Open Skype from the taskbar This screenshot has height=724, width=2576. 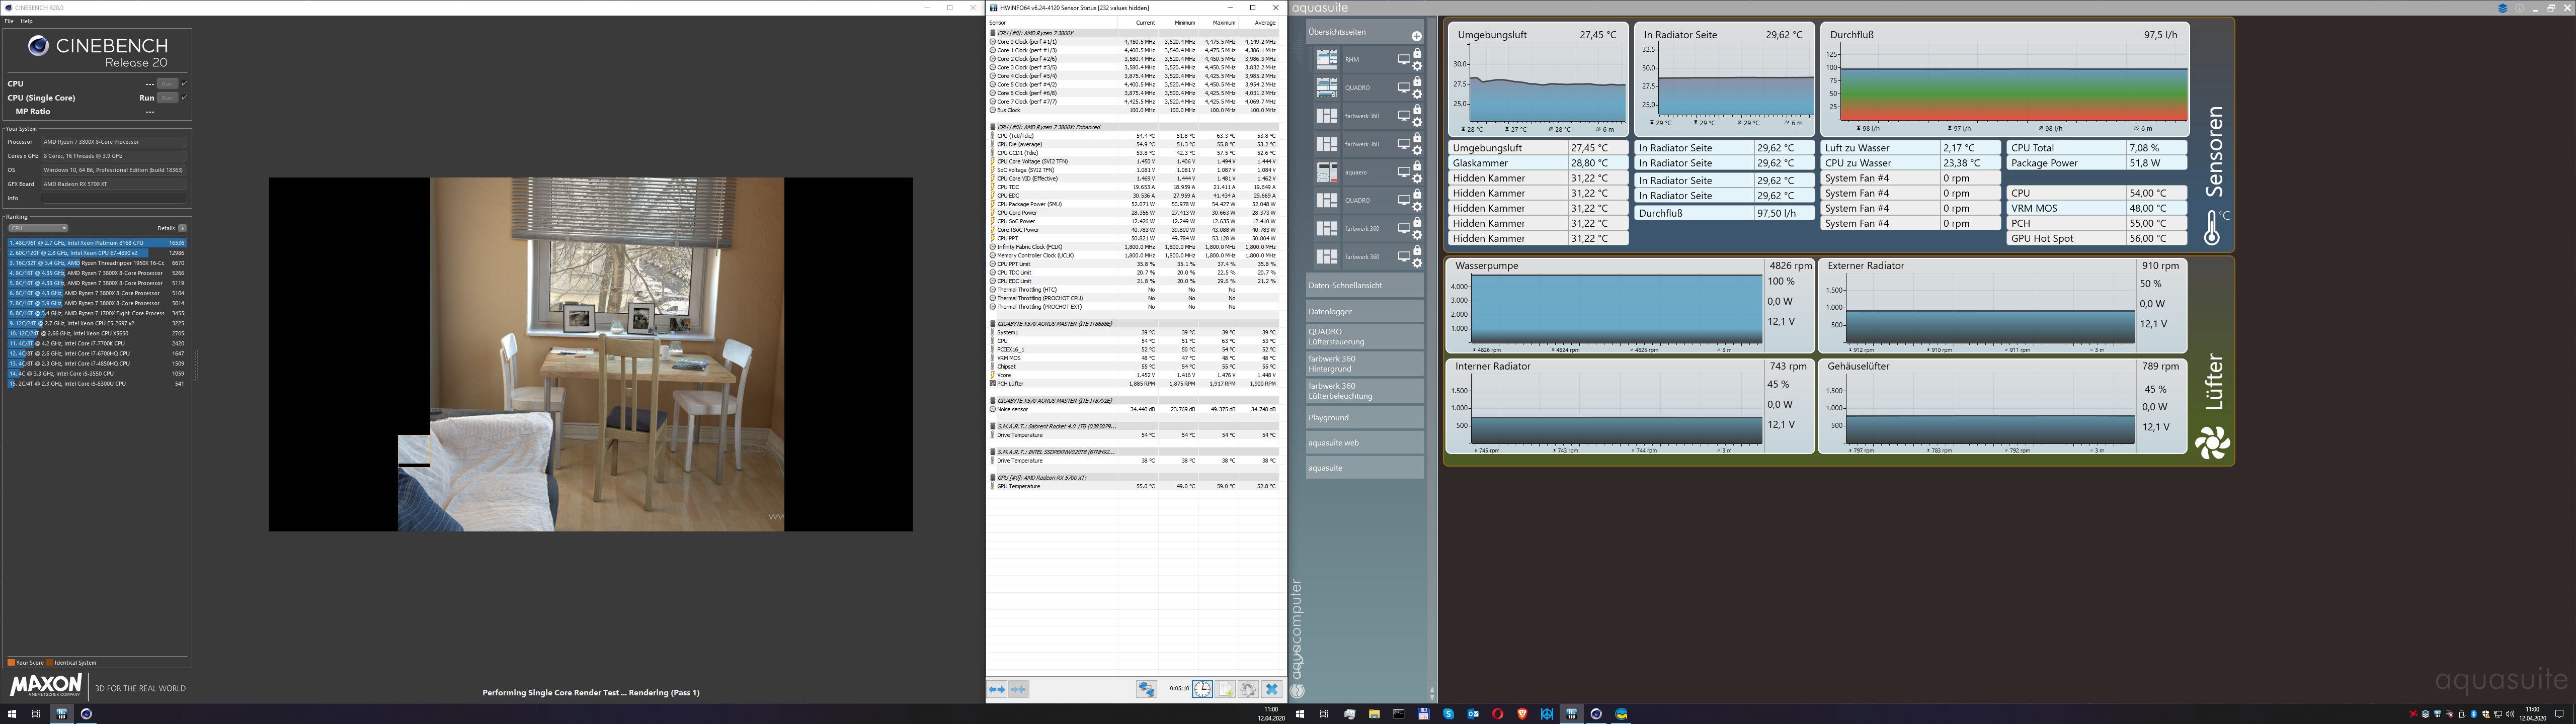pos(1448,714)
